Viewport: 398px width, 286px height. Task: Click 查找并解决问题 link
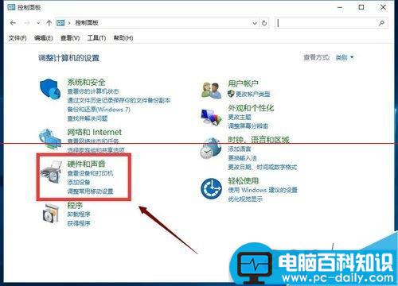(88, 118)
